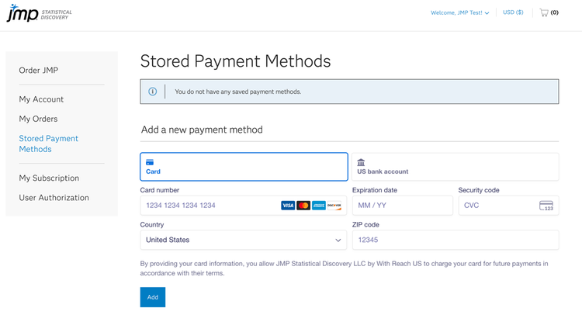Open the USD ($) currency selector
Viewport: 582px width, 315px height.
point(513,12)
